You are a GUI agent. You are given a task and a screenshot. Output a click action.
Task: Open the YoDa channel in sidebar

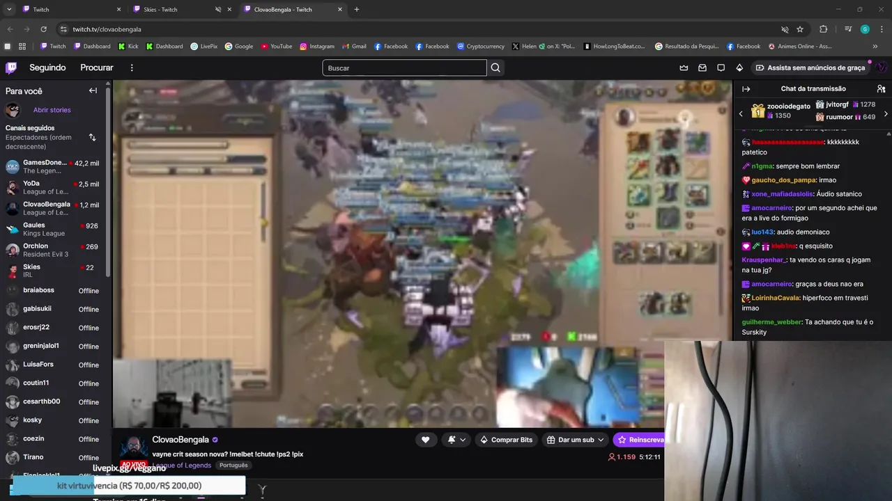point(53,187)
